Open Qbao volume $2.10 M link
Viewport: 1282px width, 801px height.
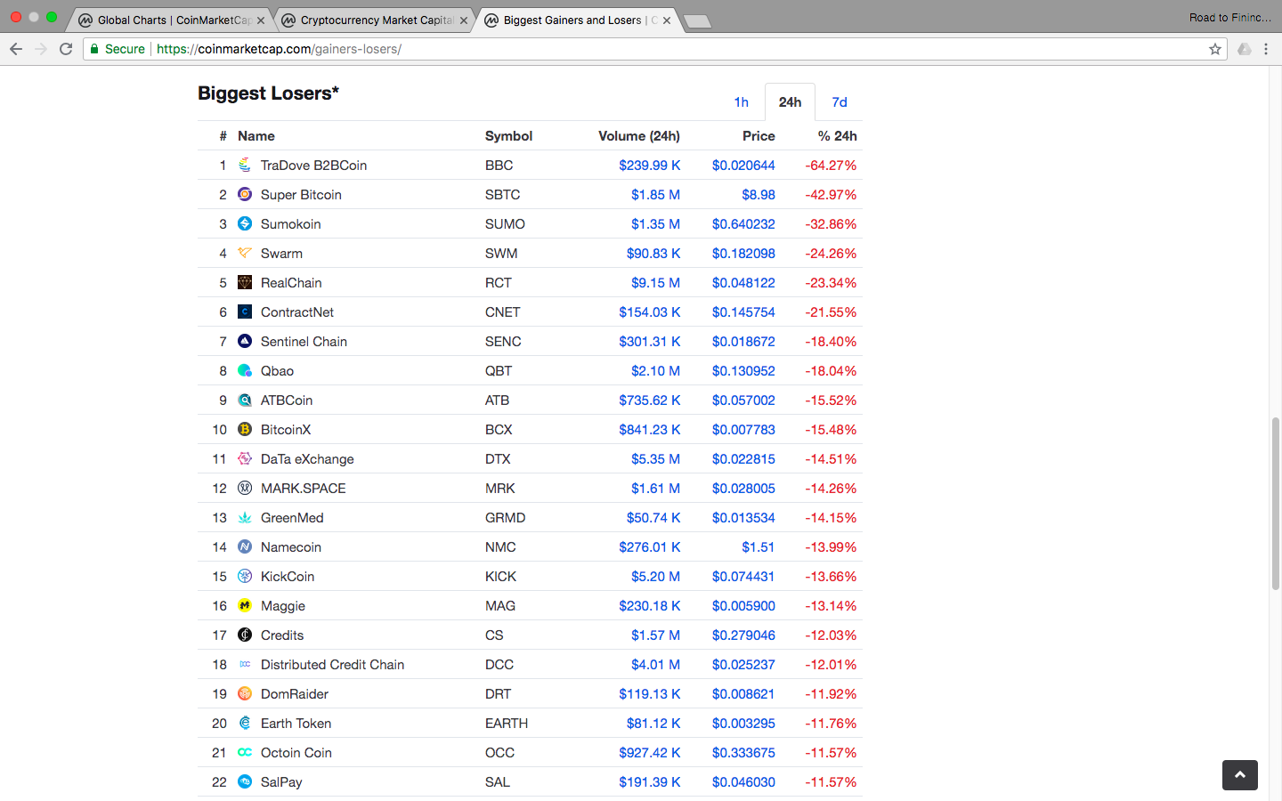[655, 370]
